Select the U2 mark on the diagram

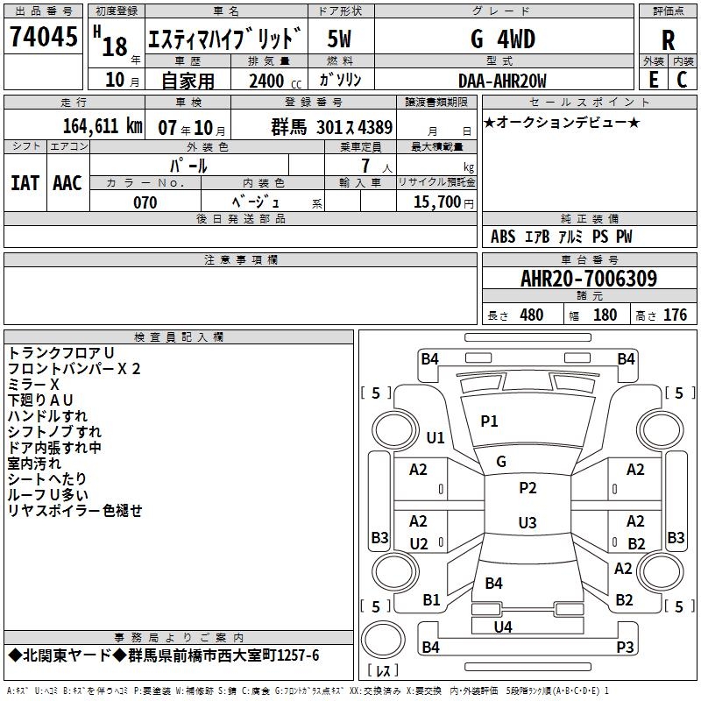(419, 544)
